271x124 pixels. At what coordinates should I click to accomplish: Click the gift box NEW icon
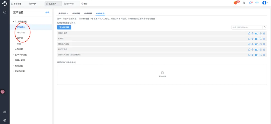(235, 3)
